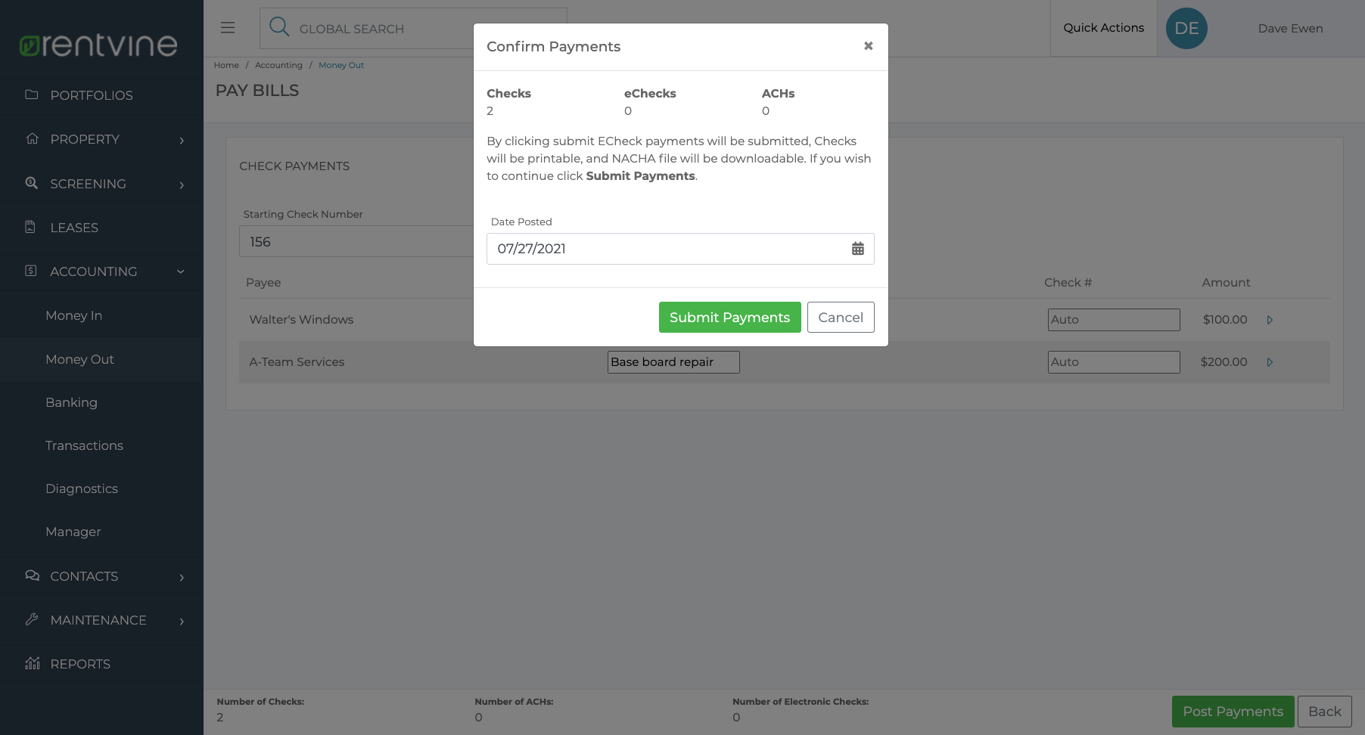Click the hamburger menu icon
This screenshot has height=735, width=1365.
point(228,28)
